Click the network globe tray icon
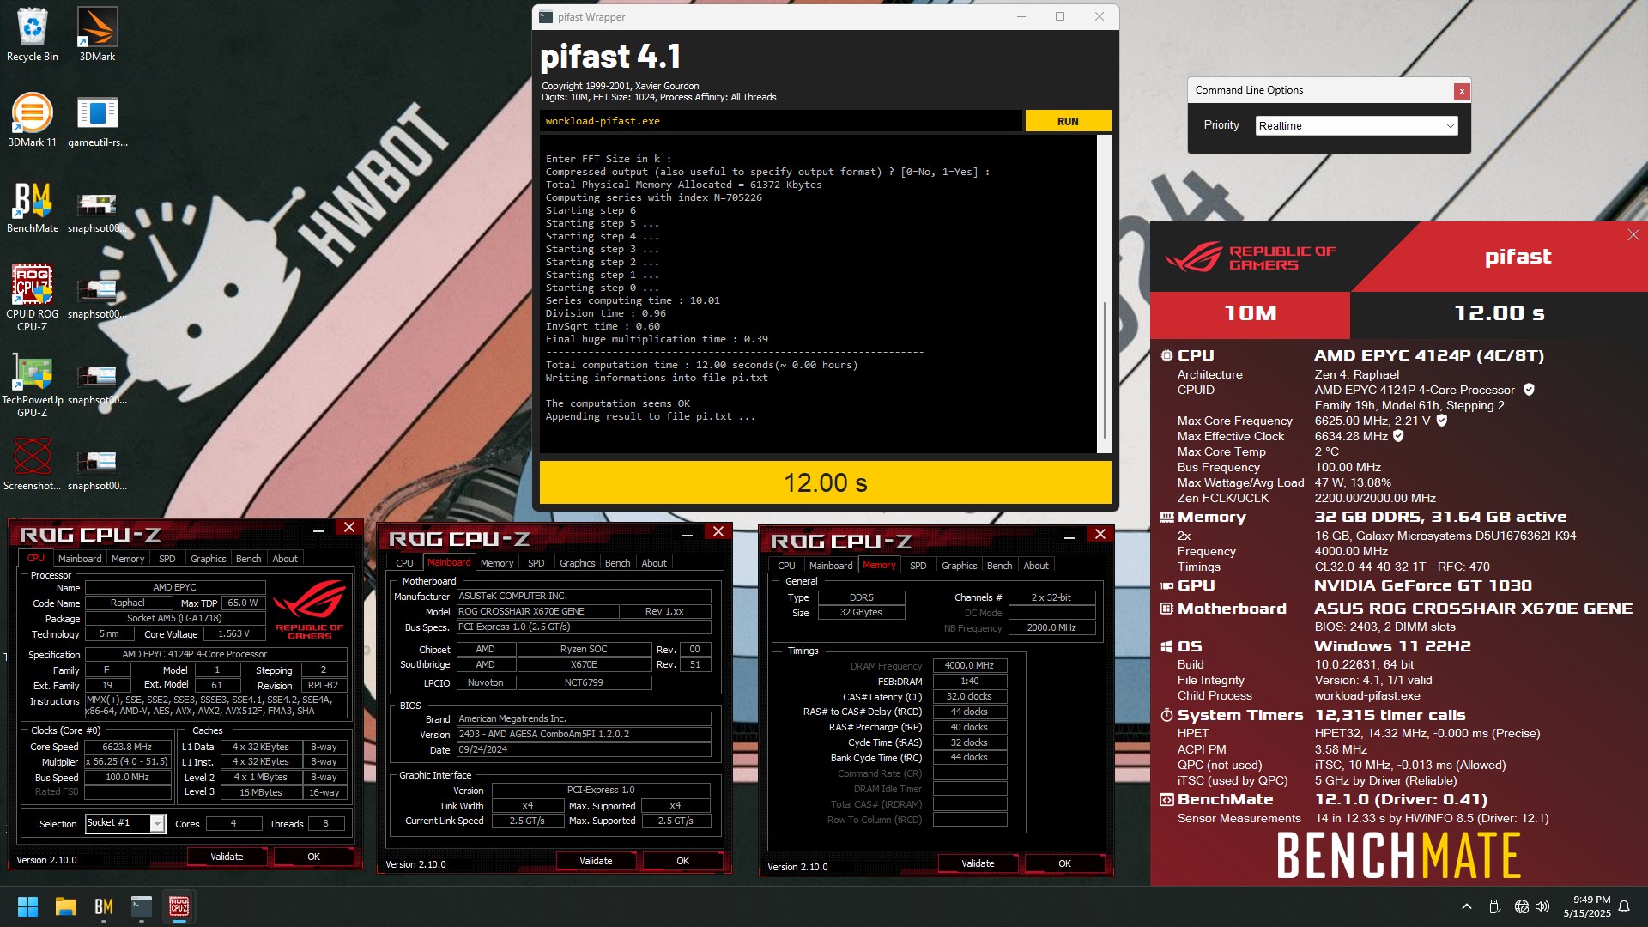The width and height of the screenshot is (1648, 927). tap(1521, 906)
